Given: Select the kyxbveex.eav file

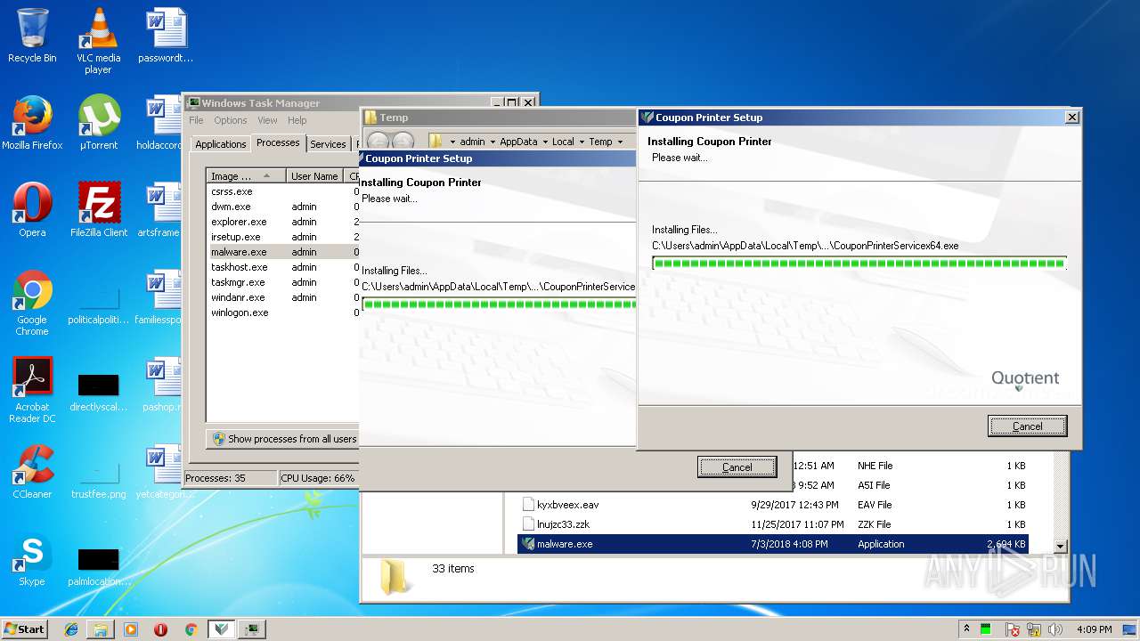Looking at the screenshot, I should [772, 505].
